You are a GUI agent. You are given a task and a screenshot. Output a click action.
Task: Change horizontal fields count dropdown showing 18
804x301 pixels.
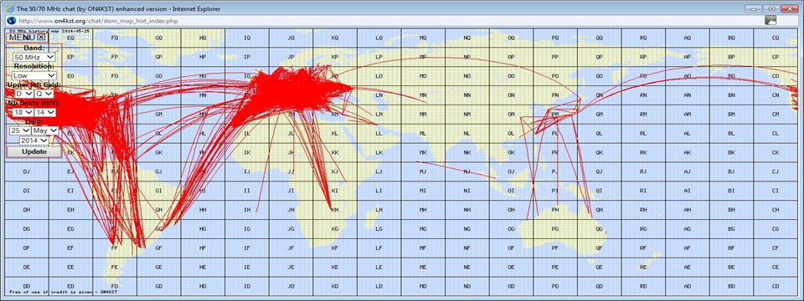point(23,112)
